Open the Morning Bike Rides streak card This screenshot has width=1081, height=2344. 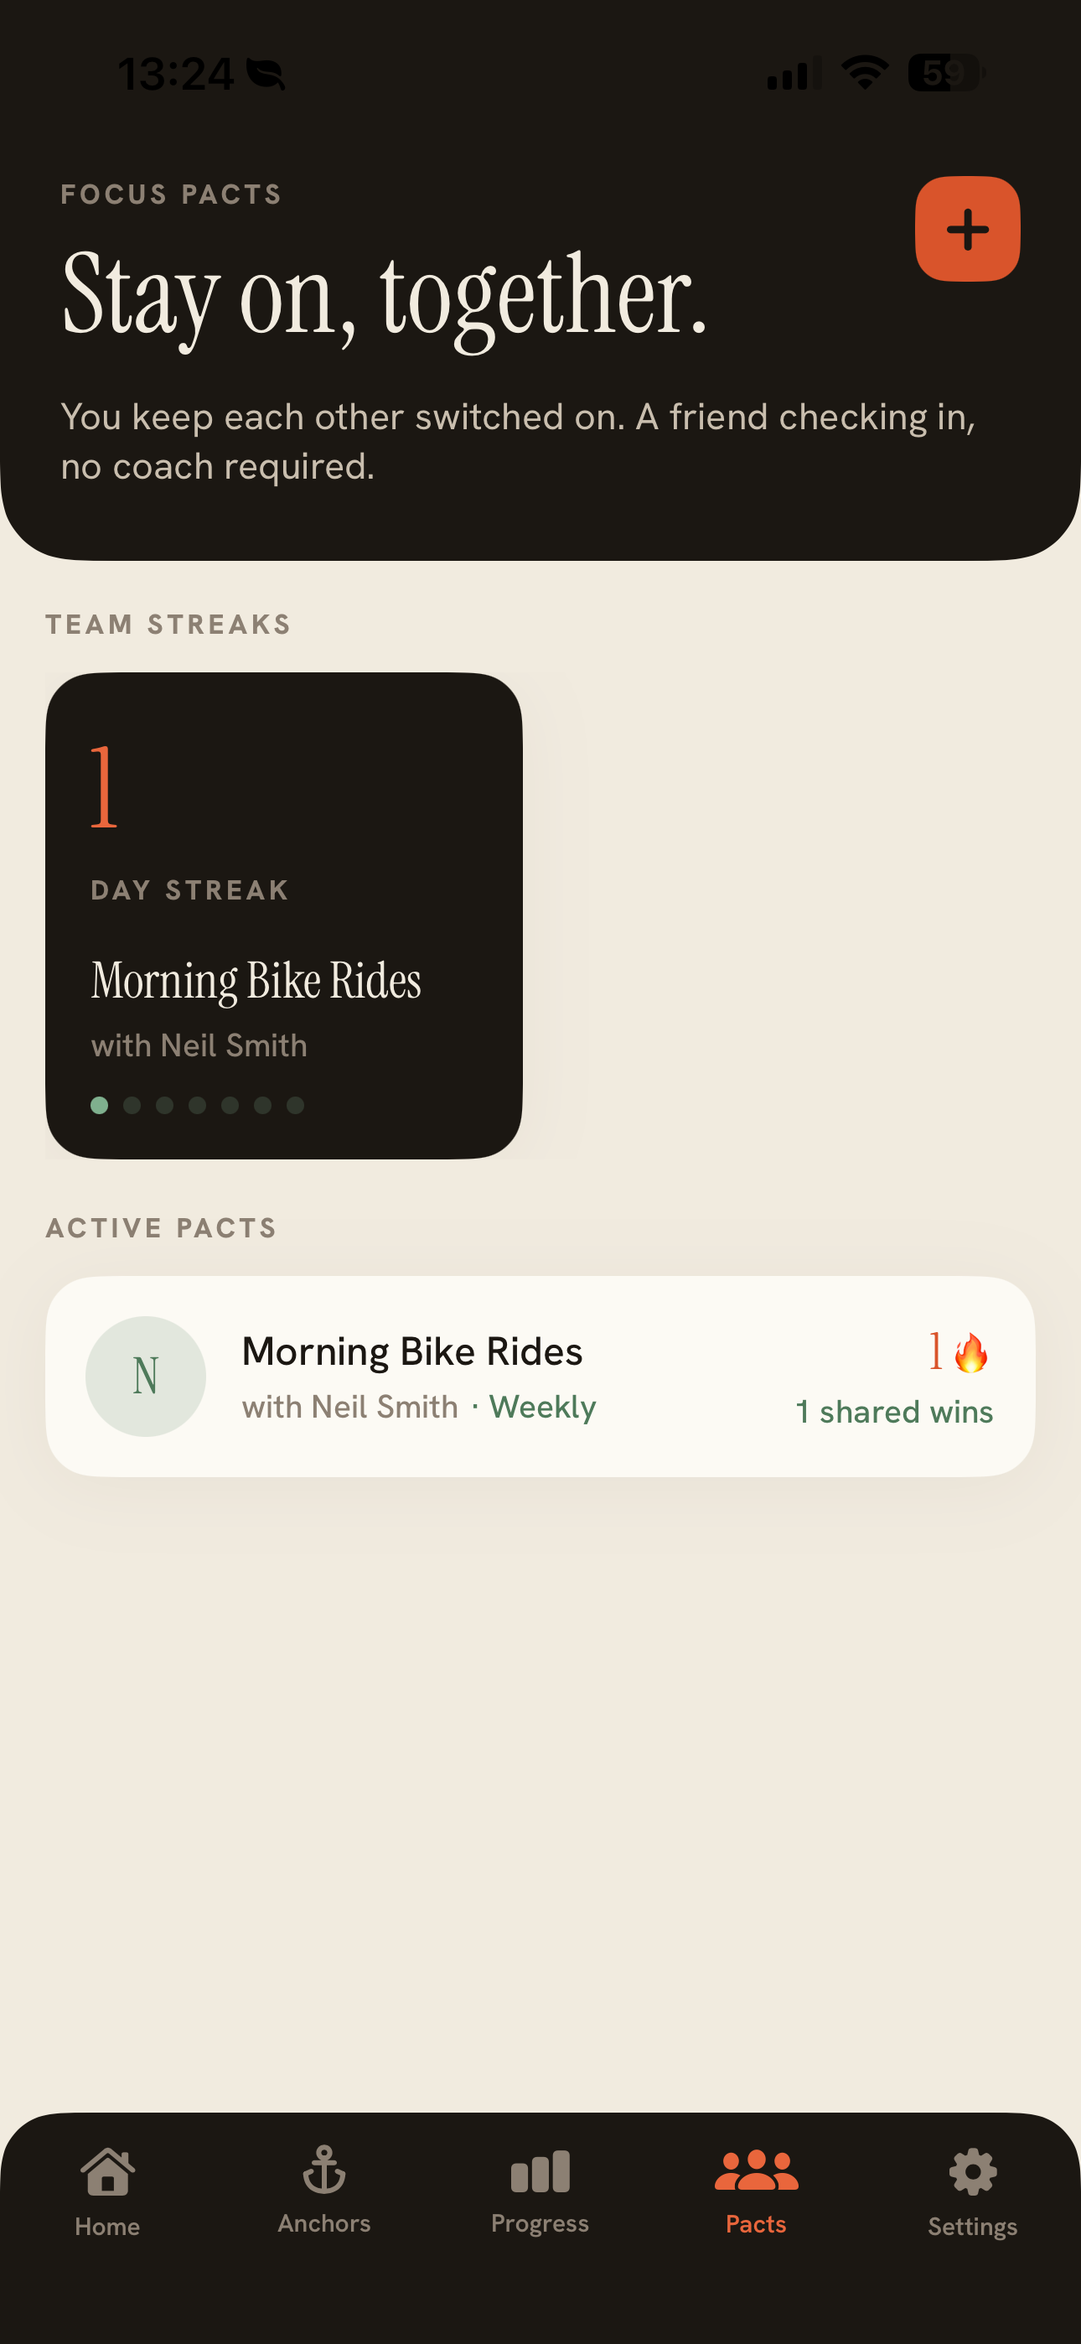[284, 915]
